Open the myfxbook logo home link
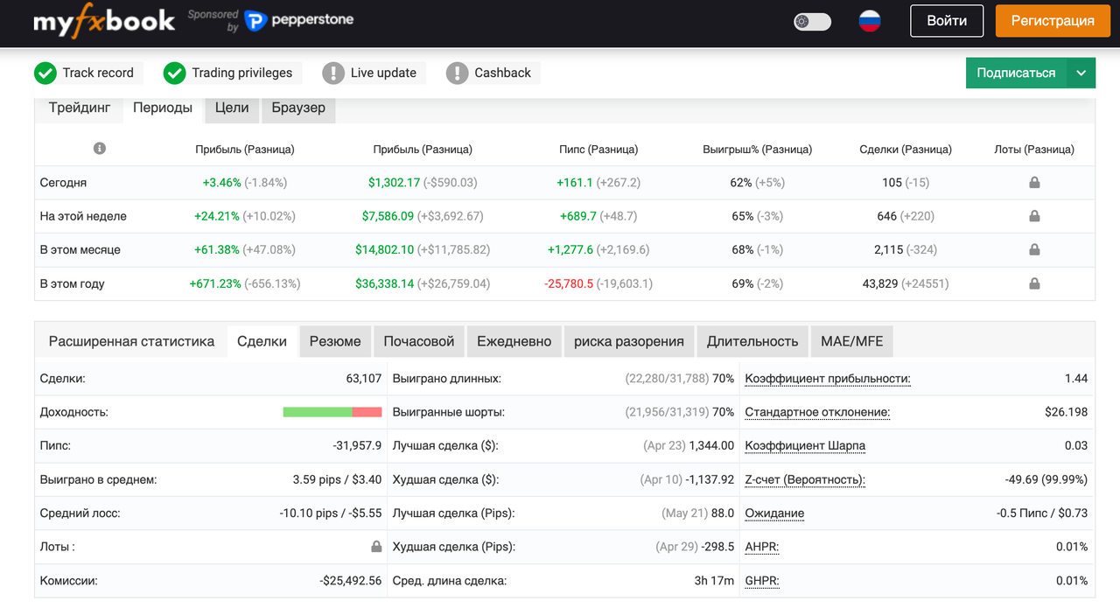The image size is (1120, 615). tap(104, 21)
